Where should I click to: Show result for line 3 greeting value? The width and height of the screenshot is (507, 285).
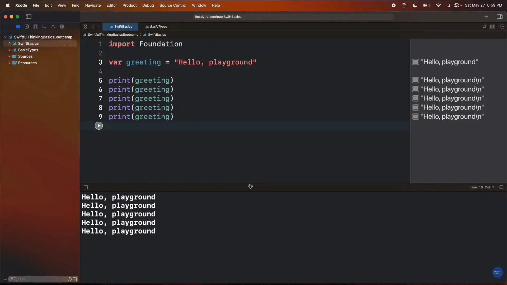point(416,62)
